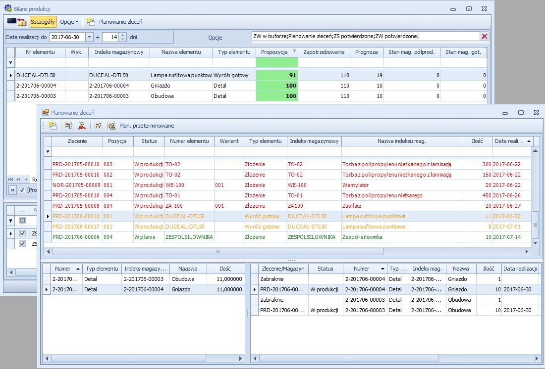Click the red arrows tree icon in planning toolbar
The height and width of the screenshot is (369, 545).
(x=81, y=126)
